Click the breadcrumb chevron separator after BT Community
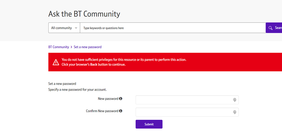The height and width of the screenshot is (133, 282). [x=71, y=47]
